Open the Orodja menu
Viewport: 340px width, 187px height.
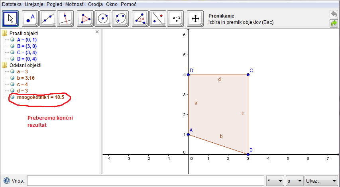click(94, 4)
